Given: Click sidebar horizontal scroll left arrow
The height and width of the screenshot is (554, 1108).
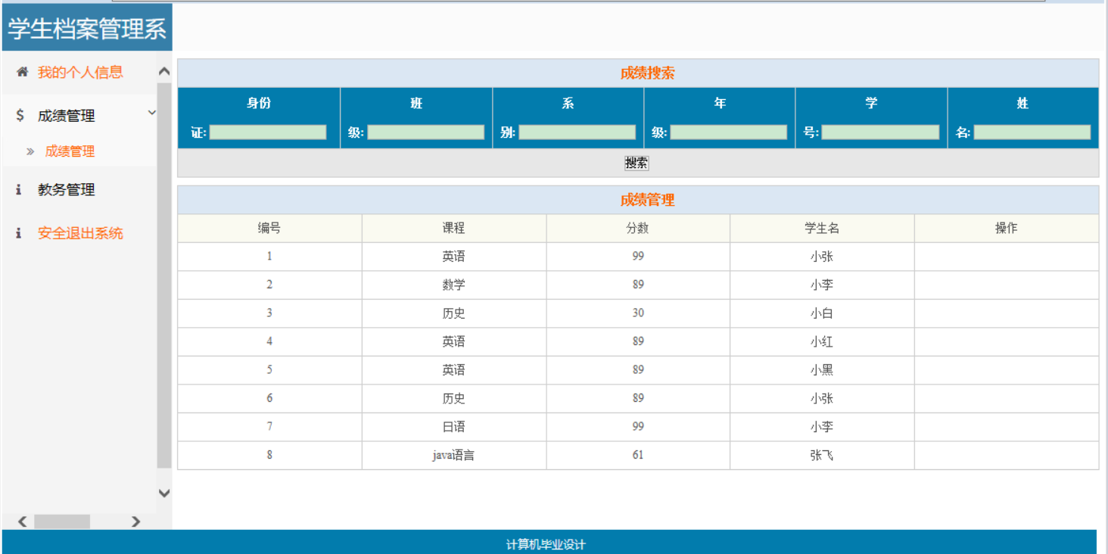Looking at the screenshot, I should (x=22, y=521).
